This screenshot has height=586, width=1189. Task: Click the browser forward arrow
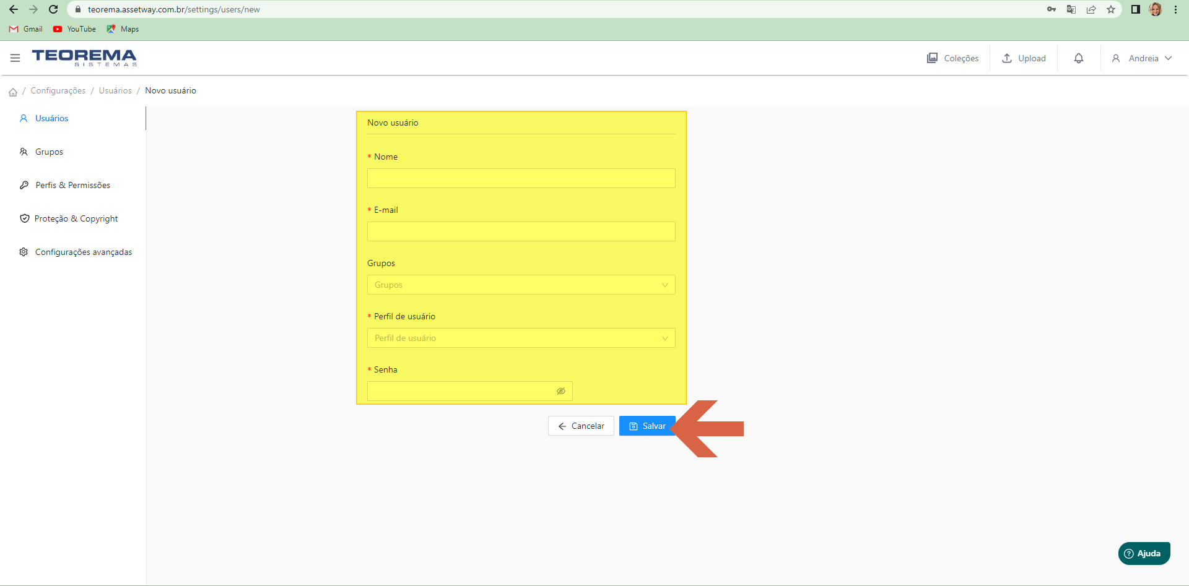[33, 9]
